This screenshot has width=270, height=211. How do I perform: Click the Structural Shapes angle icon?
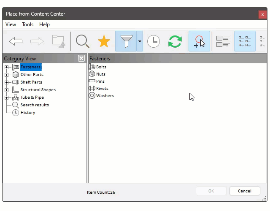tap(16, 90)
